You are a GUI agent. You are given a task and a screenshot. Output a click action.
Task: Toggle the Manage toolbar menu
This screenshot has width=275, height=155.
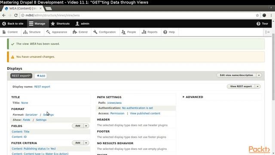37,24
